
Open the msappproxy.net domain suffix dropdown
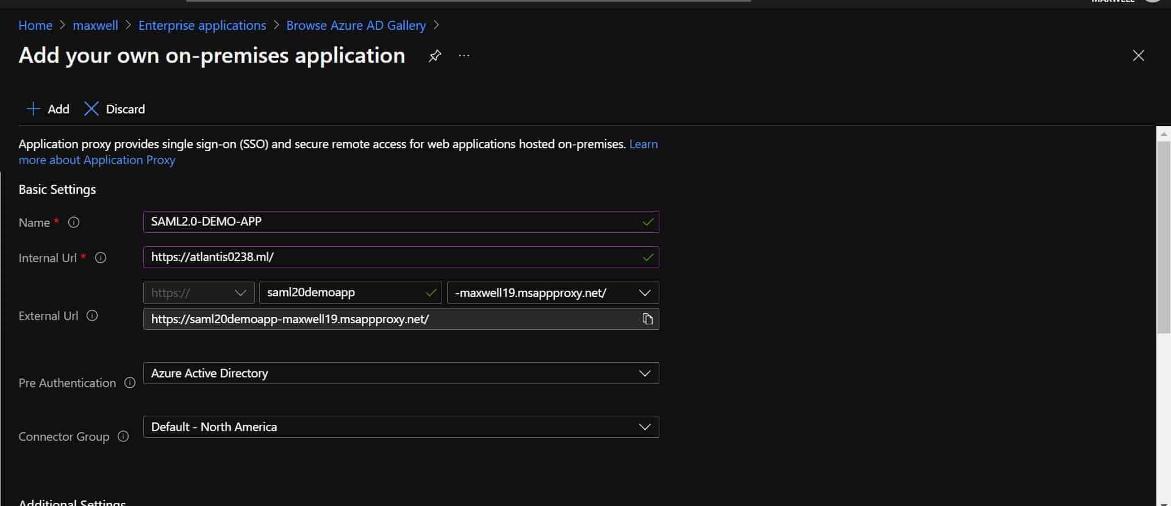[x=553, y=293]
